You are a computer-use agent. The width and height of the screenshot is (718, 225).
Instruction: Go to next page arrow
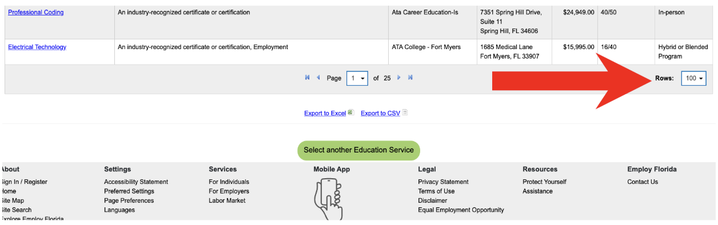point(399,78)
